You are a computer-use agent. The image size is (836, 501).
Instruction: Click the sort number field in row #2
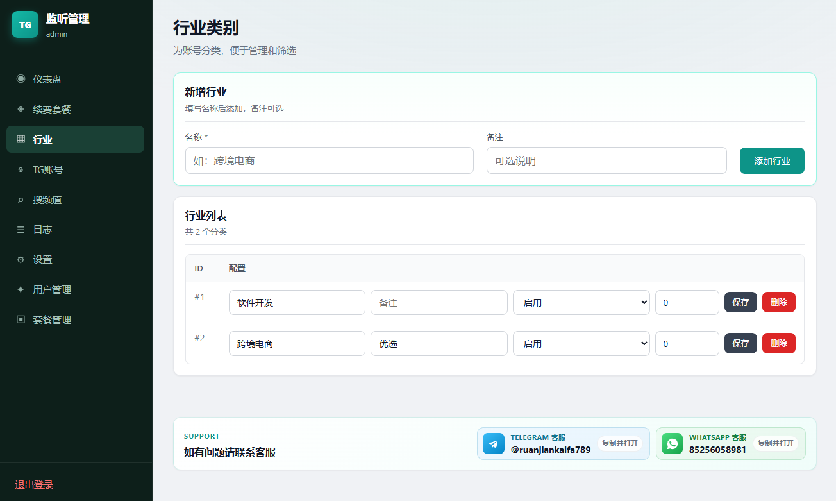point(687,343)
